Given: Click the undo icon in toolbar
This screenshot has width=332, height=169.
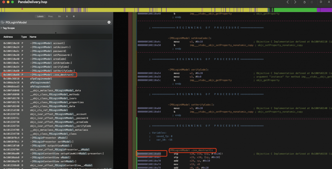Looking at the screenshot, I should pos(305,2).
